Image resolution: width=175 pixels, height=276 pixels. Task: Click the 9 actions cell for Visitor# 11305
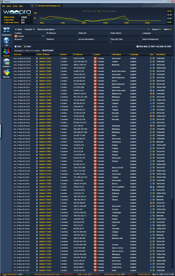(x=64, y=251)
